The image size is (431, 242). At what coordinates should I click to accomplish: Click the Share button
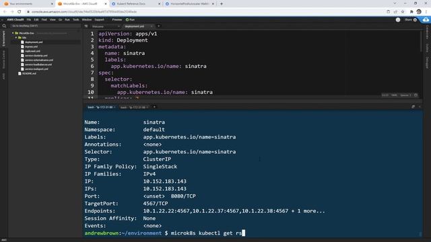click(408, 19)
